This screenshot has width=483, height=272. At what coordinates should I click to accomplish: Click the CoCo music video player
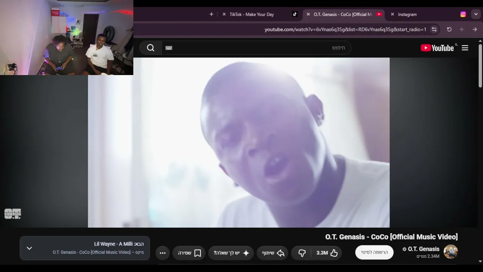coord(239,142)
